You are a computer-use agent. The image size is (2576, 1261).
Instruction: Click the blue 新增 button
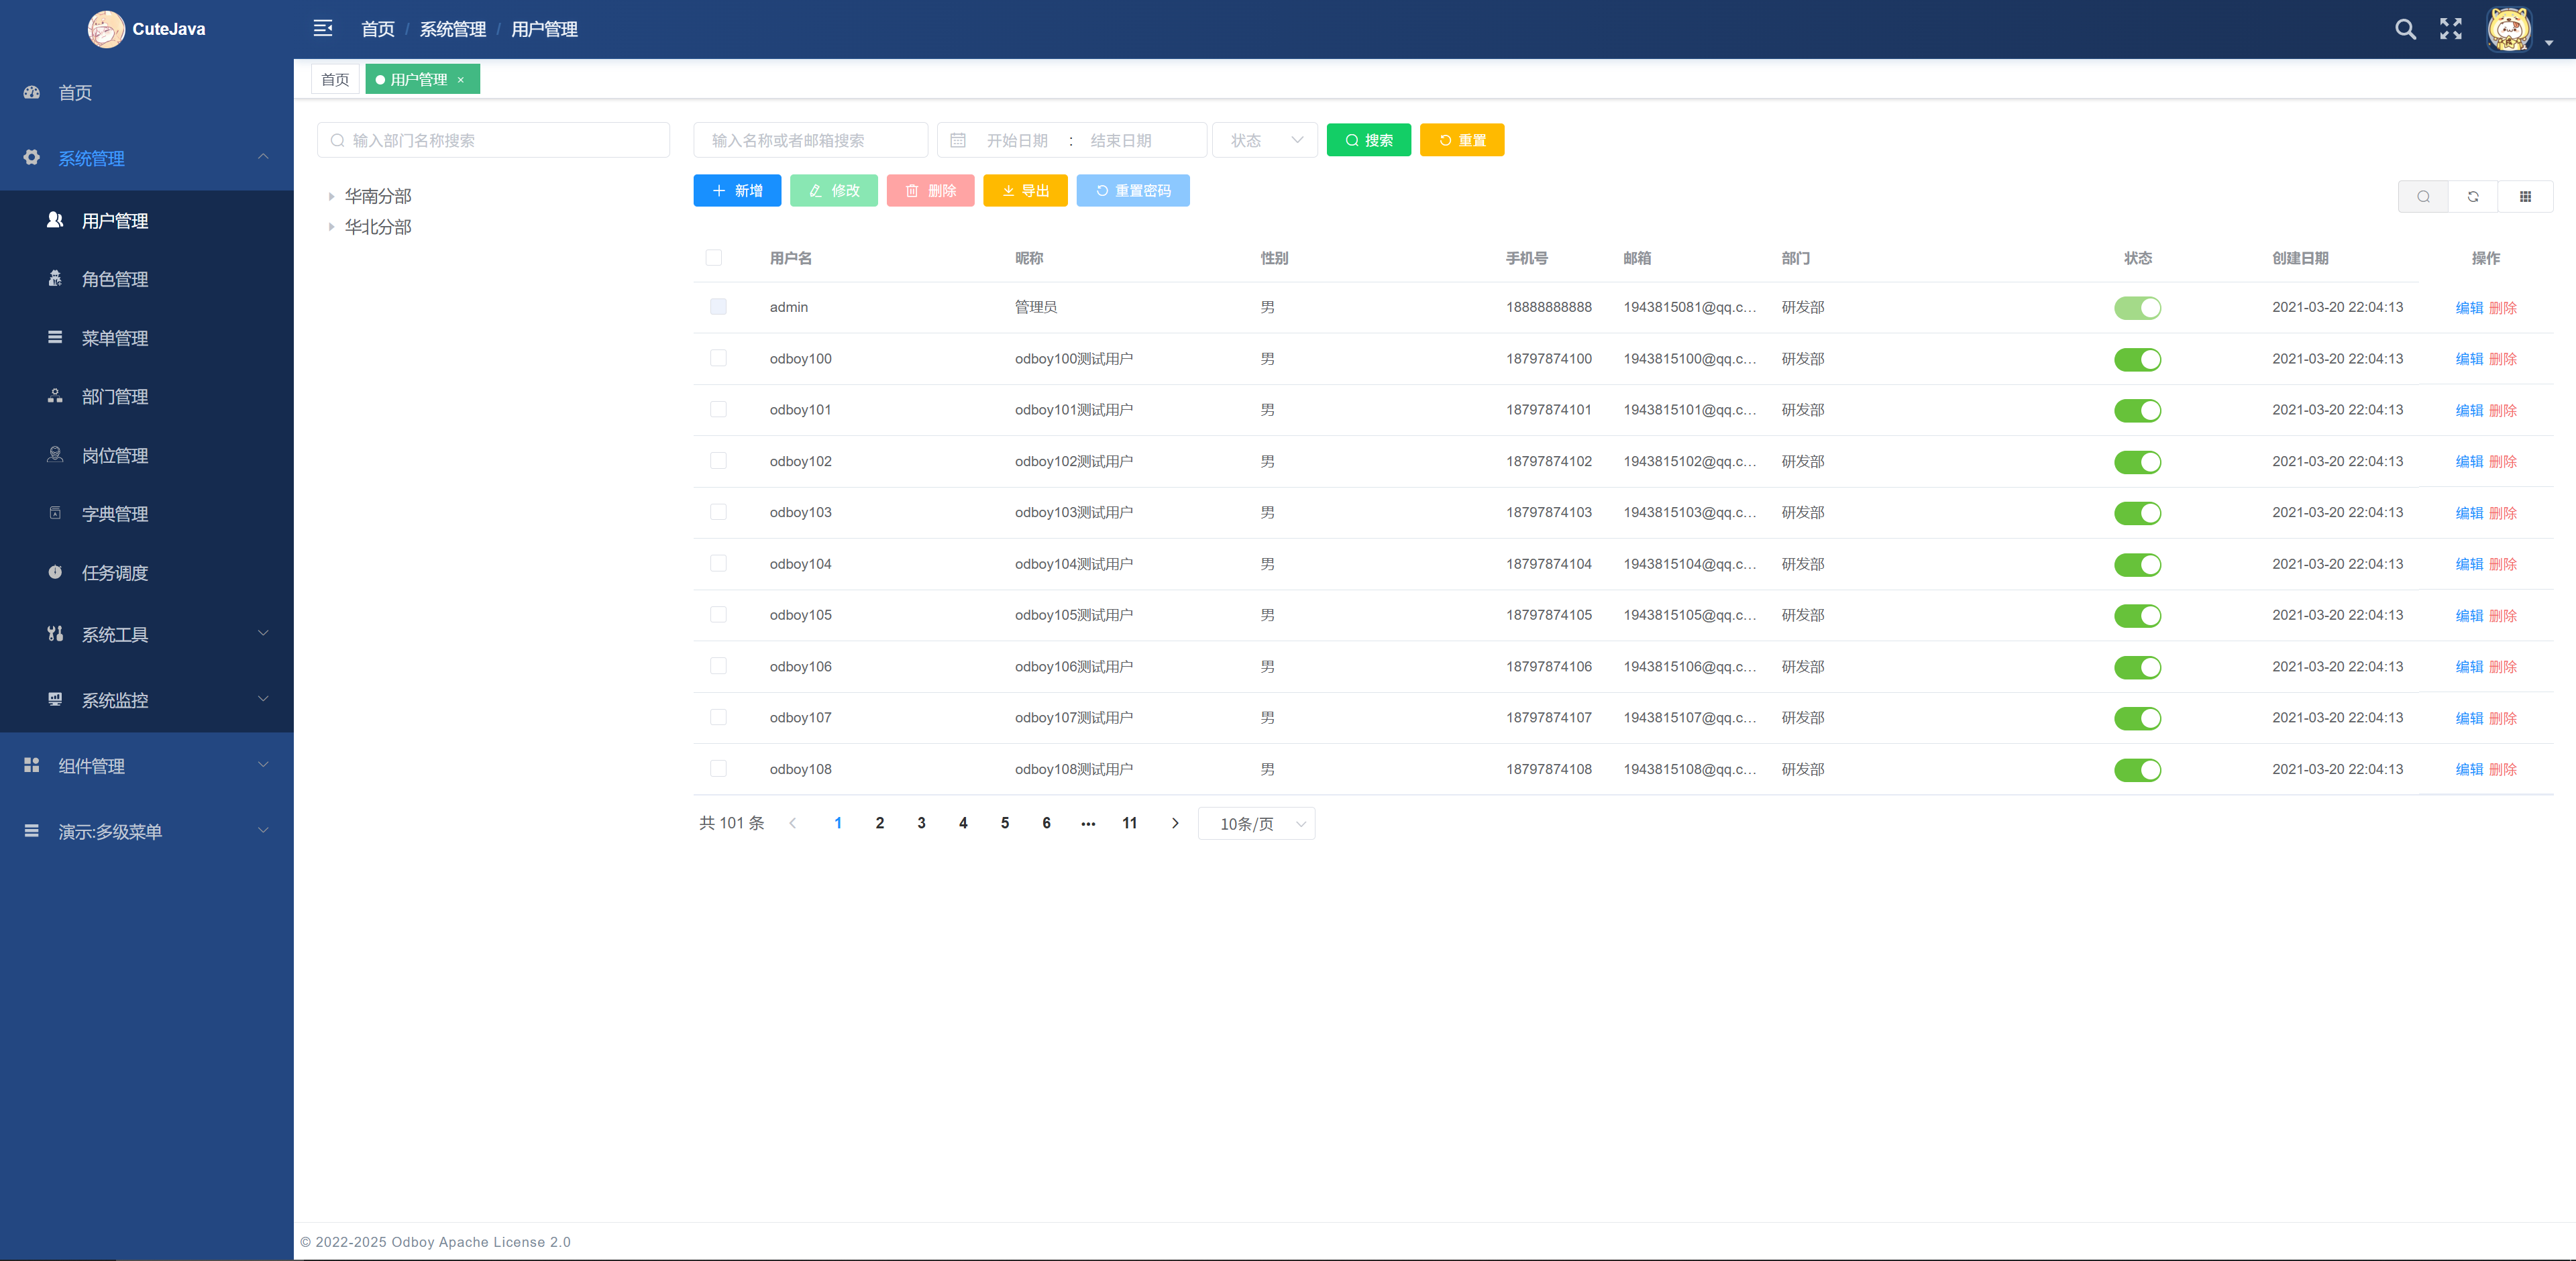(737, 191)
